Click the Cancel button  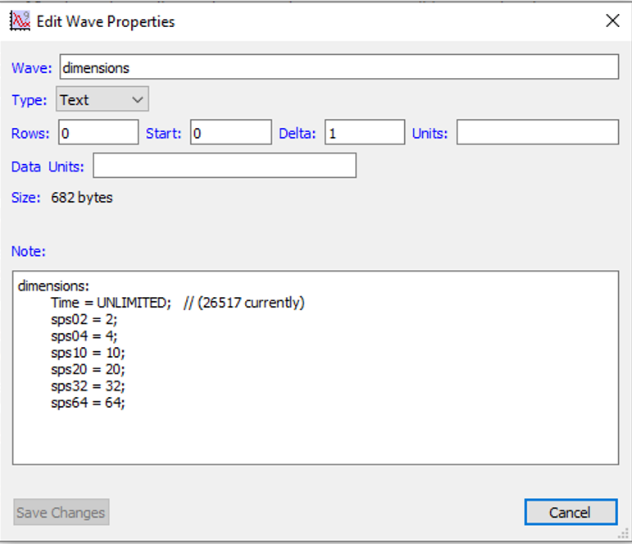(x=570, y=512)
